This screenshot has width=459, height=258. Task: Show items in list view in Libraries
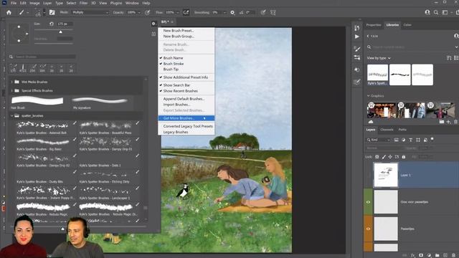tap(456, 58)
